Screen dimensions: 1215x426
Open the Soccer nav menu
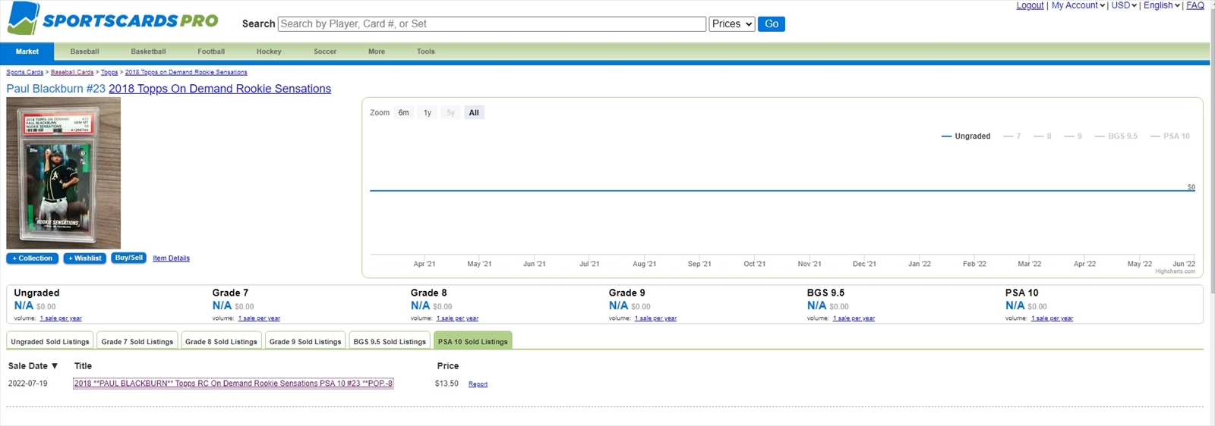(x=325, y=52)
